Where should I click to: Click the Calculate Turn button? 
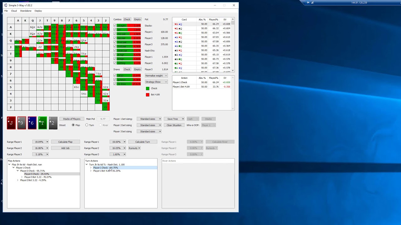[x=143, y=142]
